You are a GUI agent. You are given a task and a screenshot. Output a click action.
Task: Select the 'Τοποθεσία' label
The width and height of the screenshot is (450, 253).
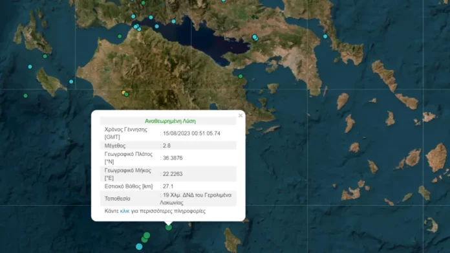pos(118,199)
